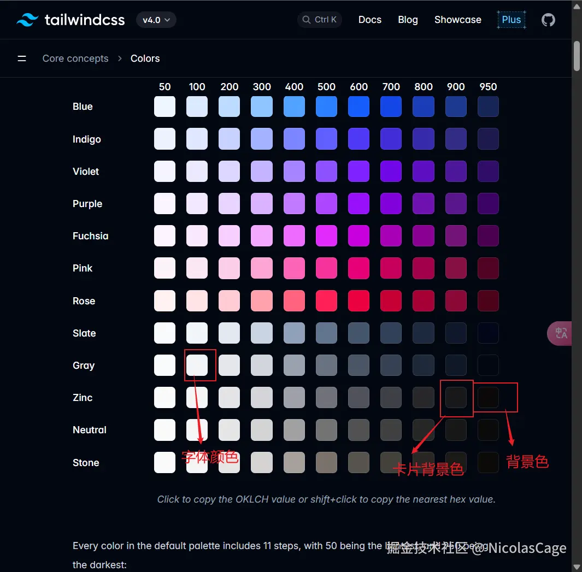Select the Indigo 600 swatch
This screenshot has height=572, width=582.
(358, 139)
